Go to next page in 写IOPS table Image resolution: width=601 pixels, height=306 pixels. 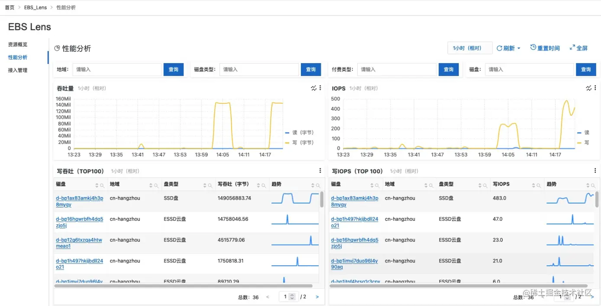tap(592, 297)
